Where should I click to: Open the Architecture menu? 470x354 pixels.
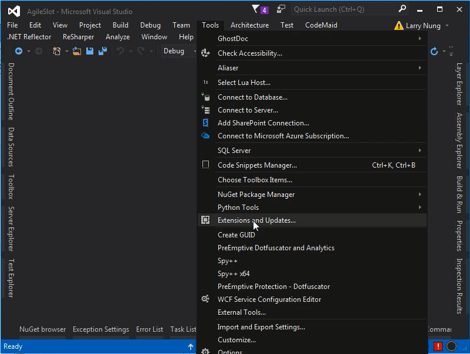249,25
